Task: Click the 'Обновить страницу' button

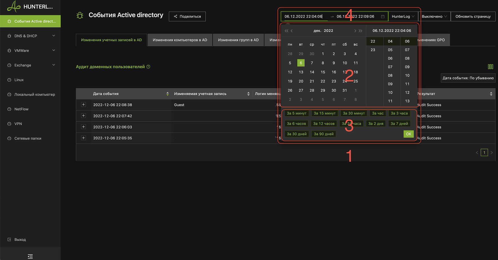Action: (473, 16)
